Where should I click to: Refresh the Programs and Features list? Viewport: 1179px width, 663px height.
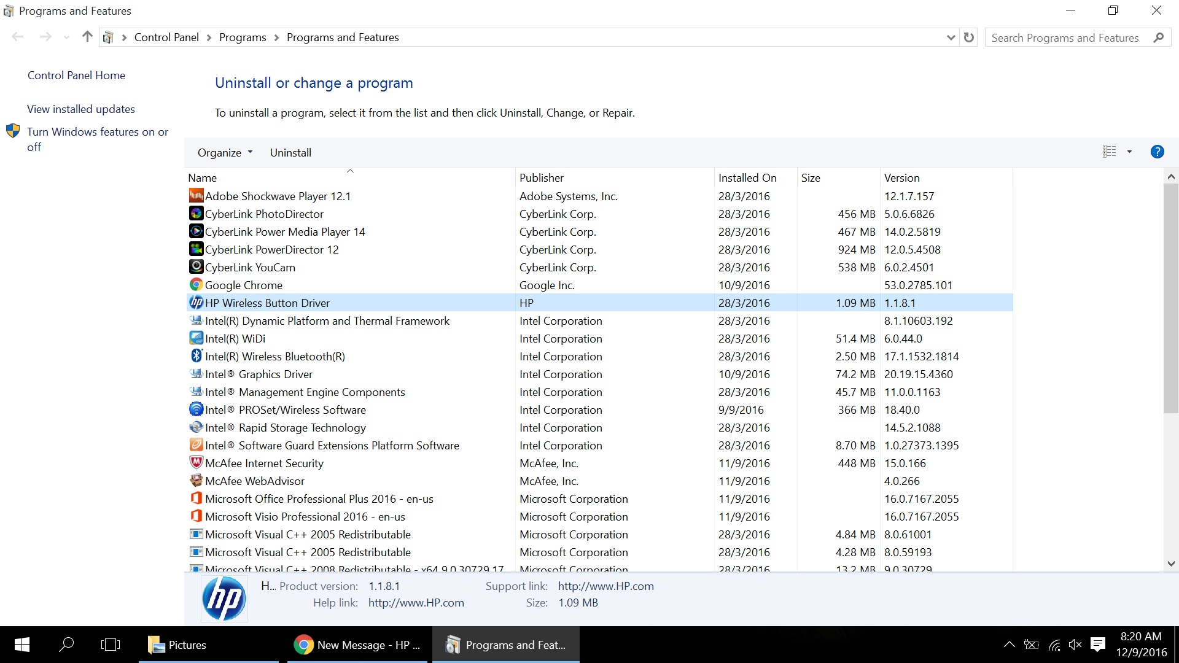[969, 37]
